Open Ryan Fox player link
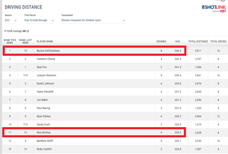Screen dimensions: 228x154 42,67
